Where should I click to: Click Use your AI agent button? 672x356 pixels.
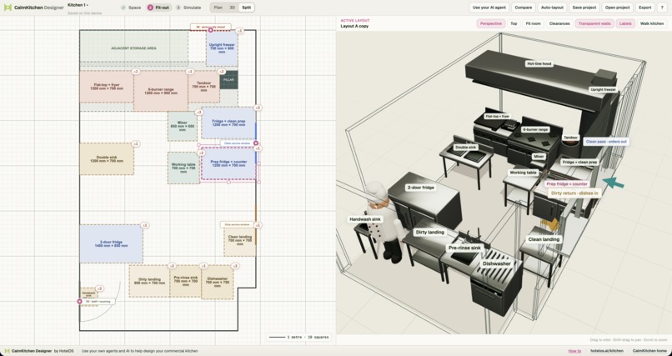pyautogui.click(x=489, y=8)
